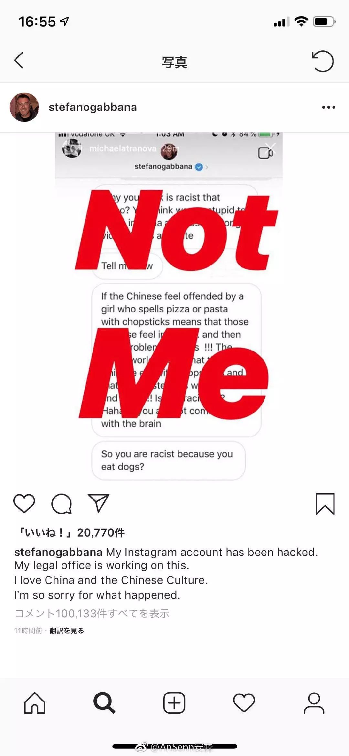Screen dimensions: 349x756
Task: Tap the refresh icon in header
Action: click(x=323, y=61)
